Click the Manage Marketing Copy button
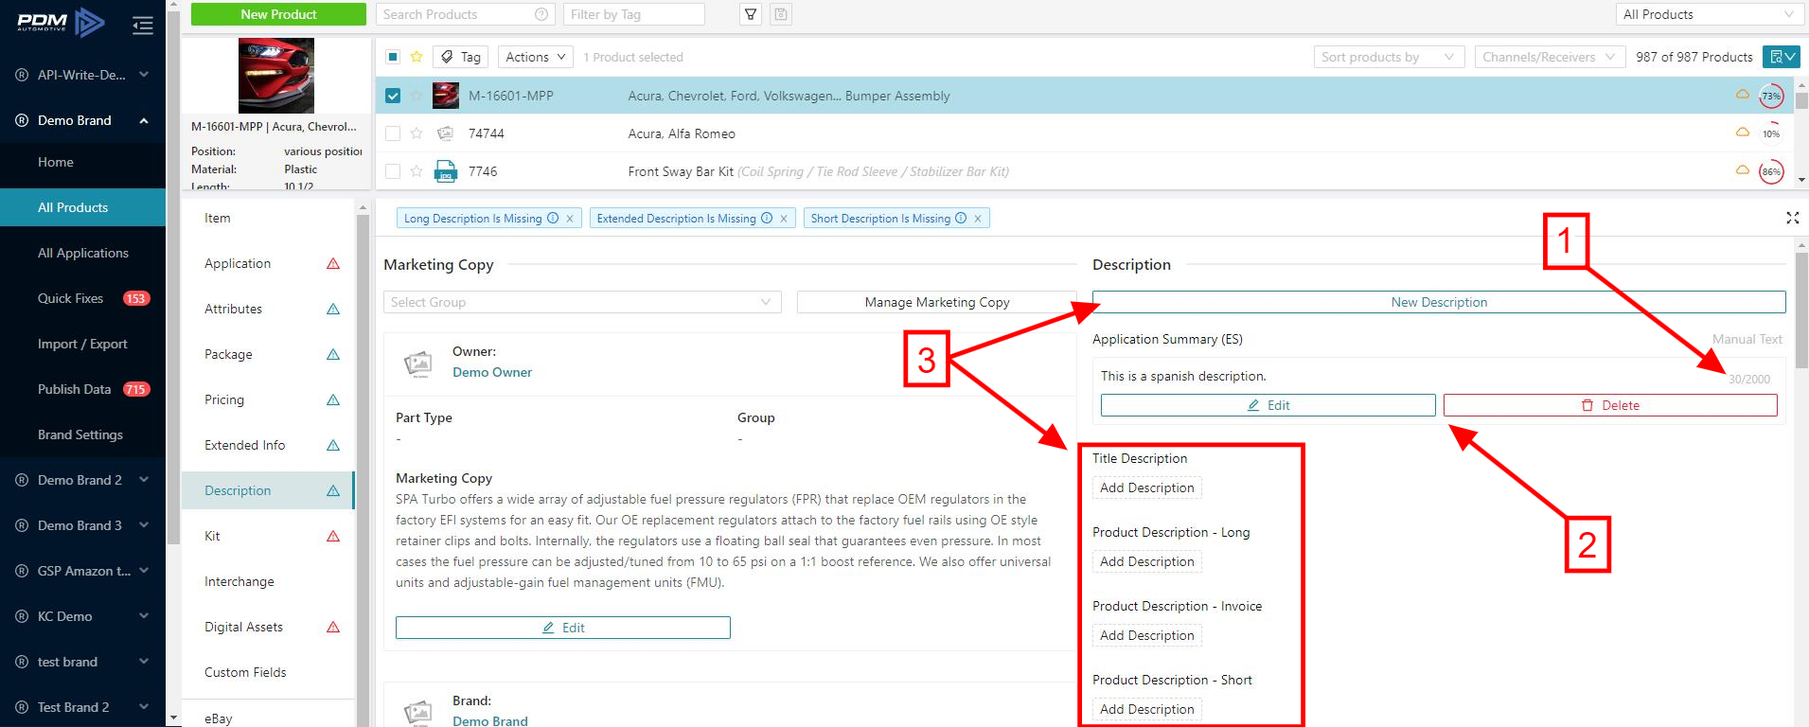 (x=937, y=302)
